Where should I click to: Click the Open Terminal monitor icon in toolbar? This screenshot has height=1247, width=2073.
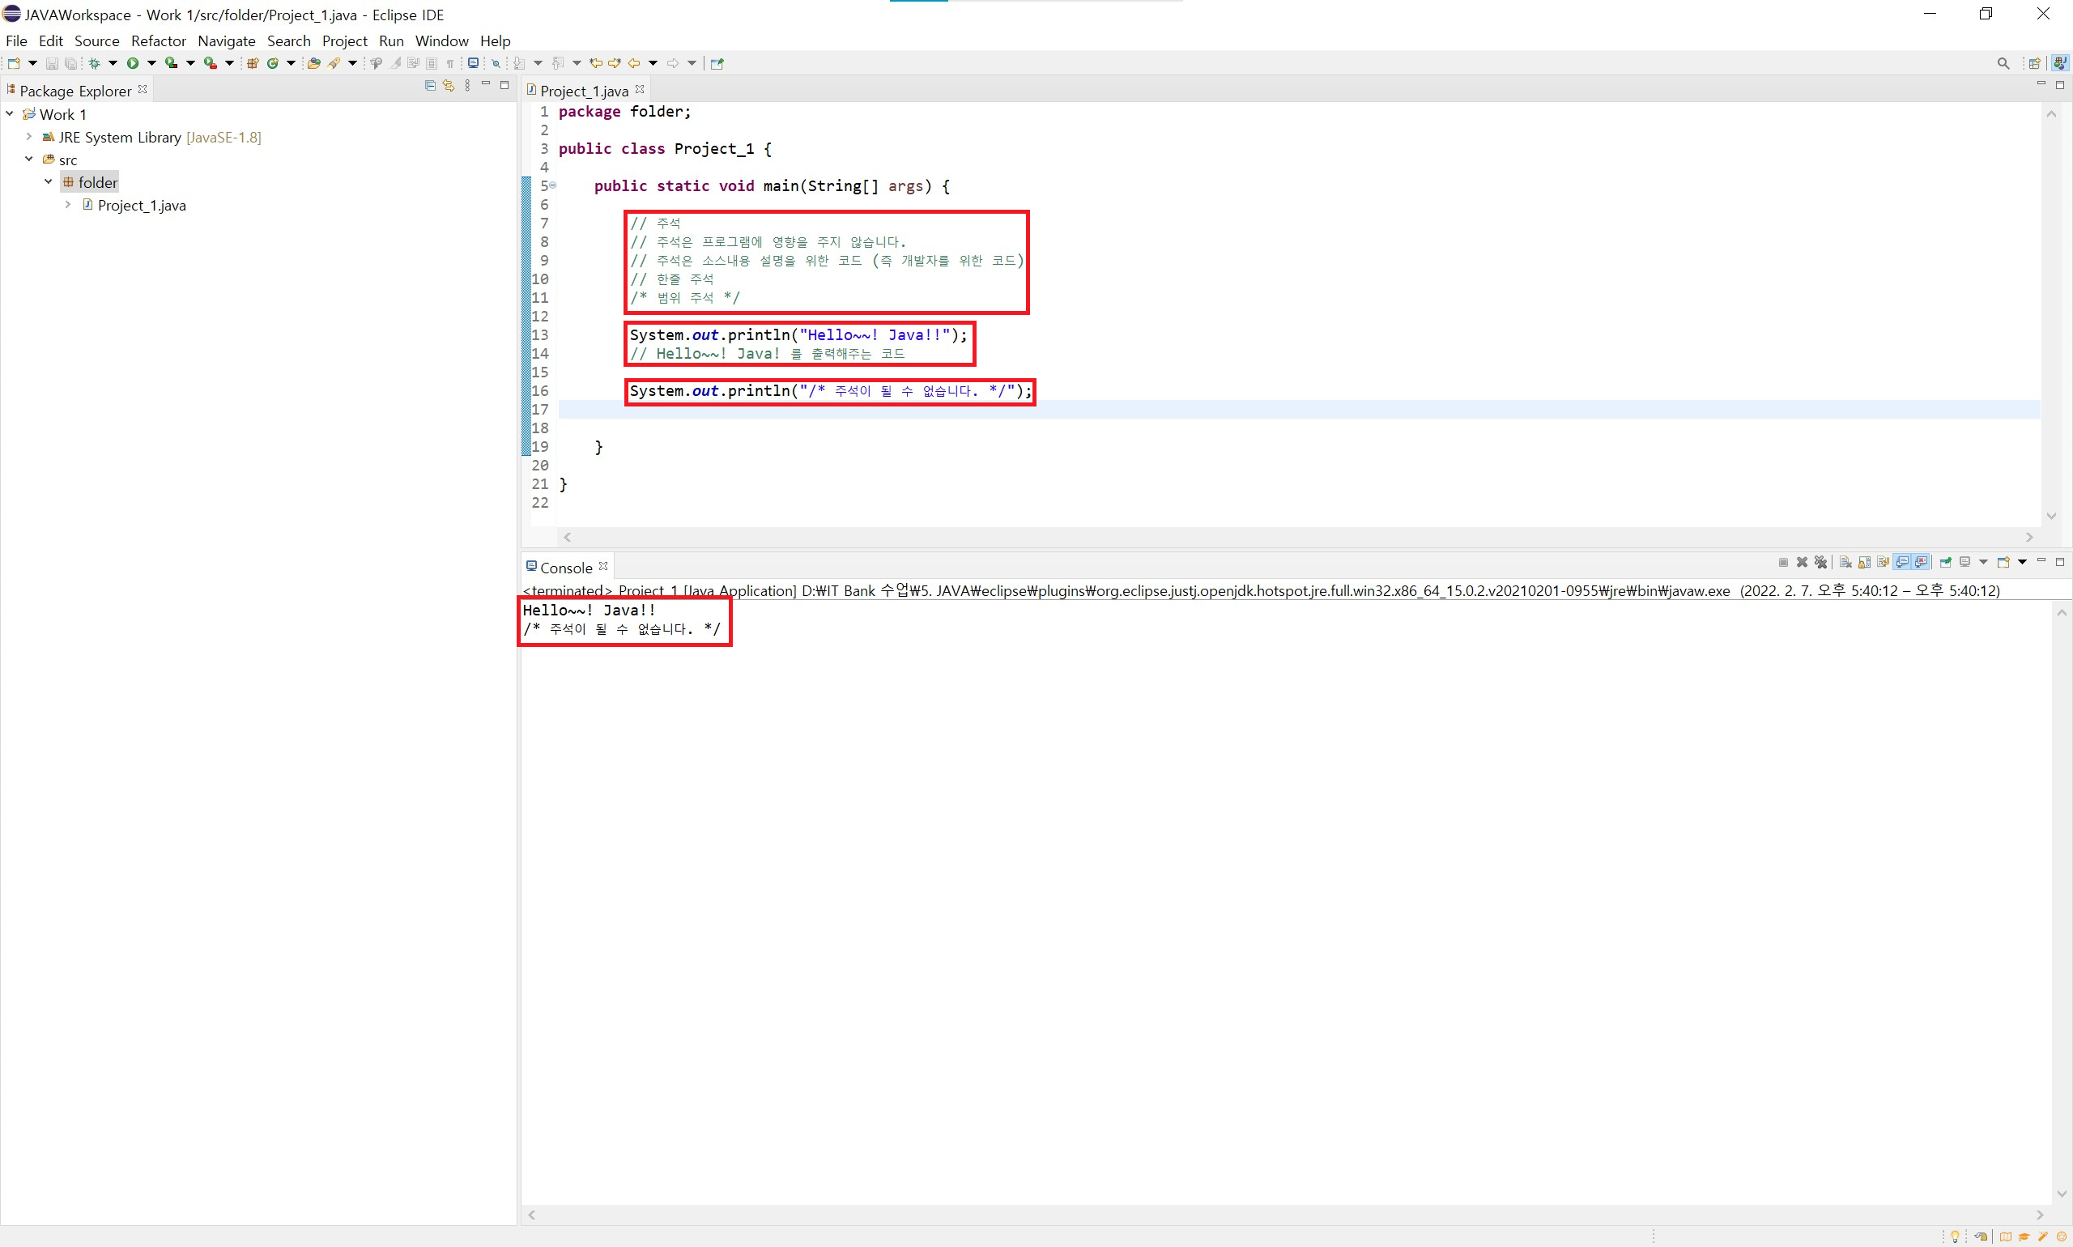(473, 63)
